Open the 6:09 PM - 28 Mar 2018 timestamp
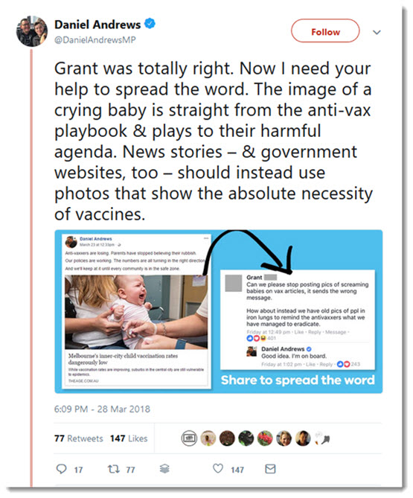This screenshot has height=498, width=413. pyautogui.click(x=102, y=409)
